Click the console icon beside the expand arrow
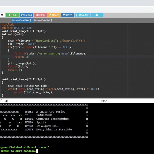Viewport: 154px width, 154px height. click(6, 101)
